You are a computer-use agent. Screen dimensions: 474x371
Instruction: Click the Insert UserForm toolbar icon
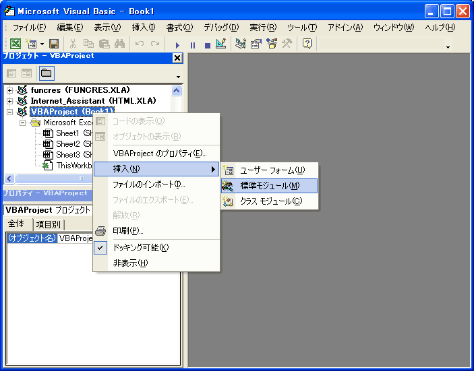(31, 44)
